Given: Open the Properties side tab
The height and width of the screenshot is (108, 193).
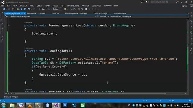Looking at the screenshot, I should click(x=191, y=52).
